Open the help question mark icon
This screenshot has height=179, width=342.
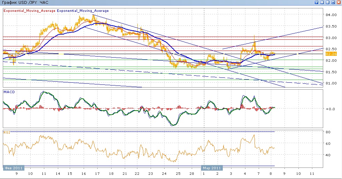[x=316, y=2]
